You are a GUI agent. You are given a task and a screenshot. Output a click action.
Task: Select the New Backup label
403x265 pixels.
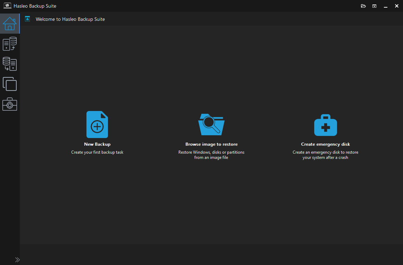(x=97, y=144)
